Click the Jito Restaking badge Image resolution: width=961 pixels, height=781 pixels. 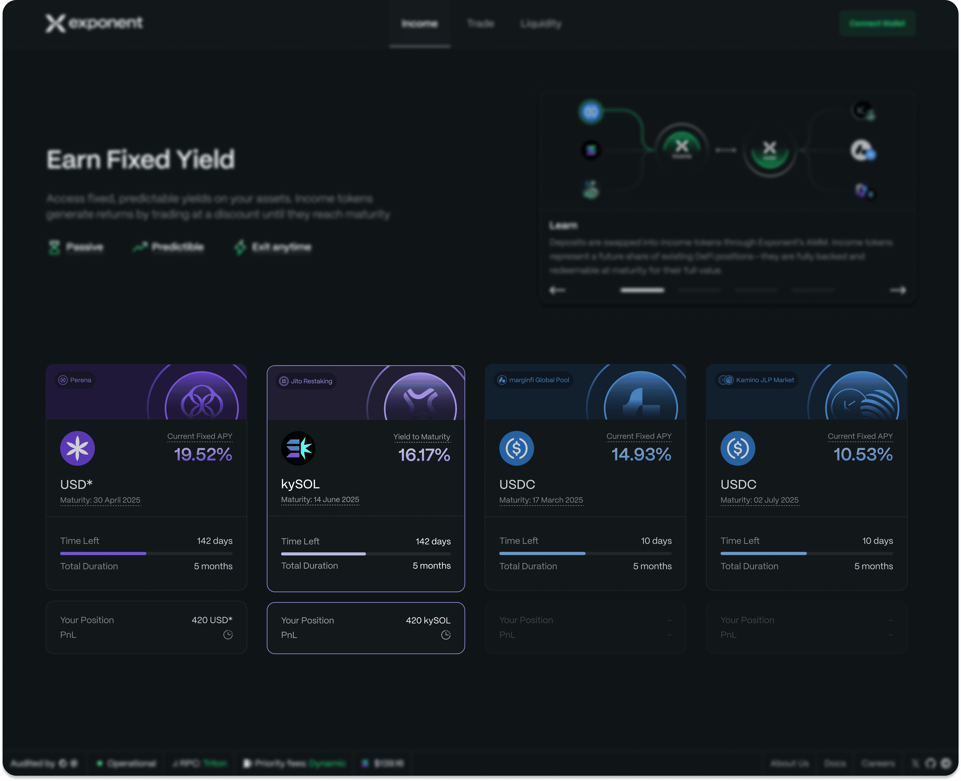point(306,381)
